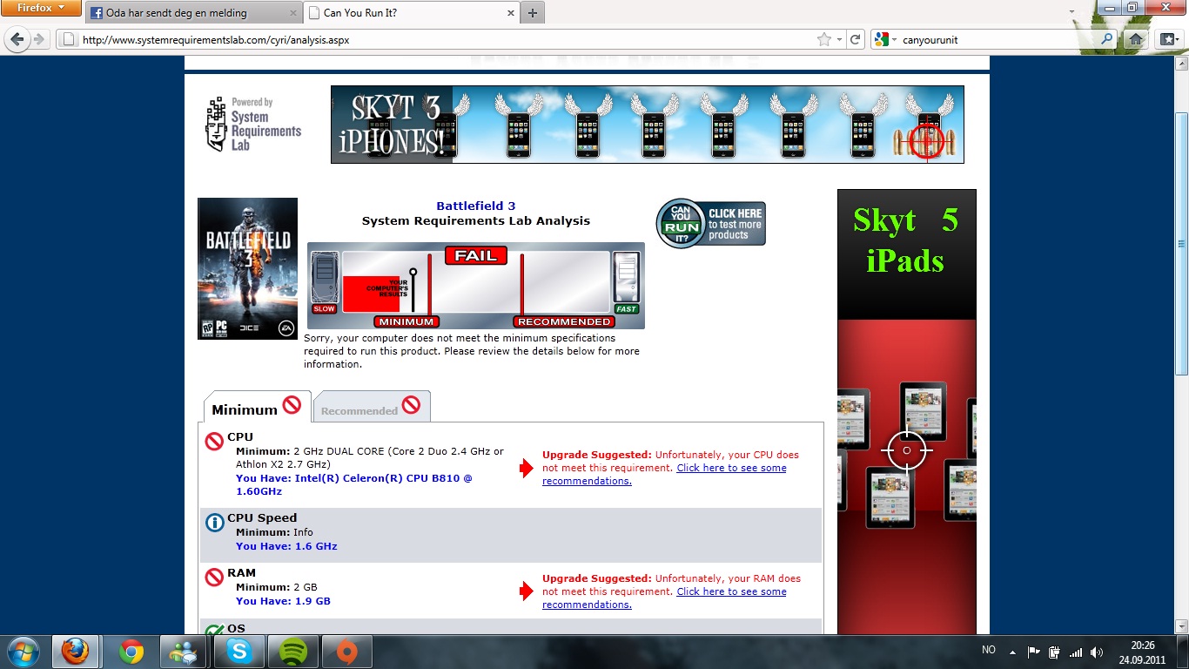Click RAM 'Click here to see some recommendations' link

click(664, 598)
